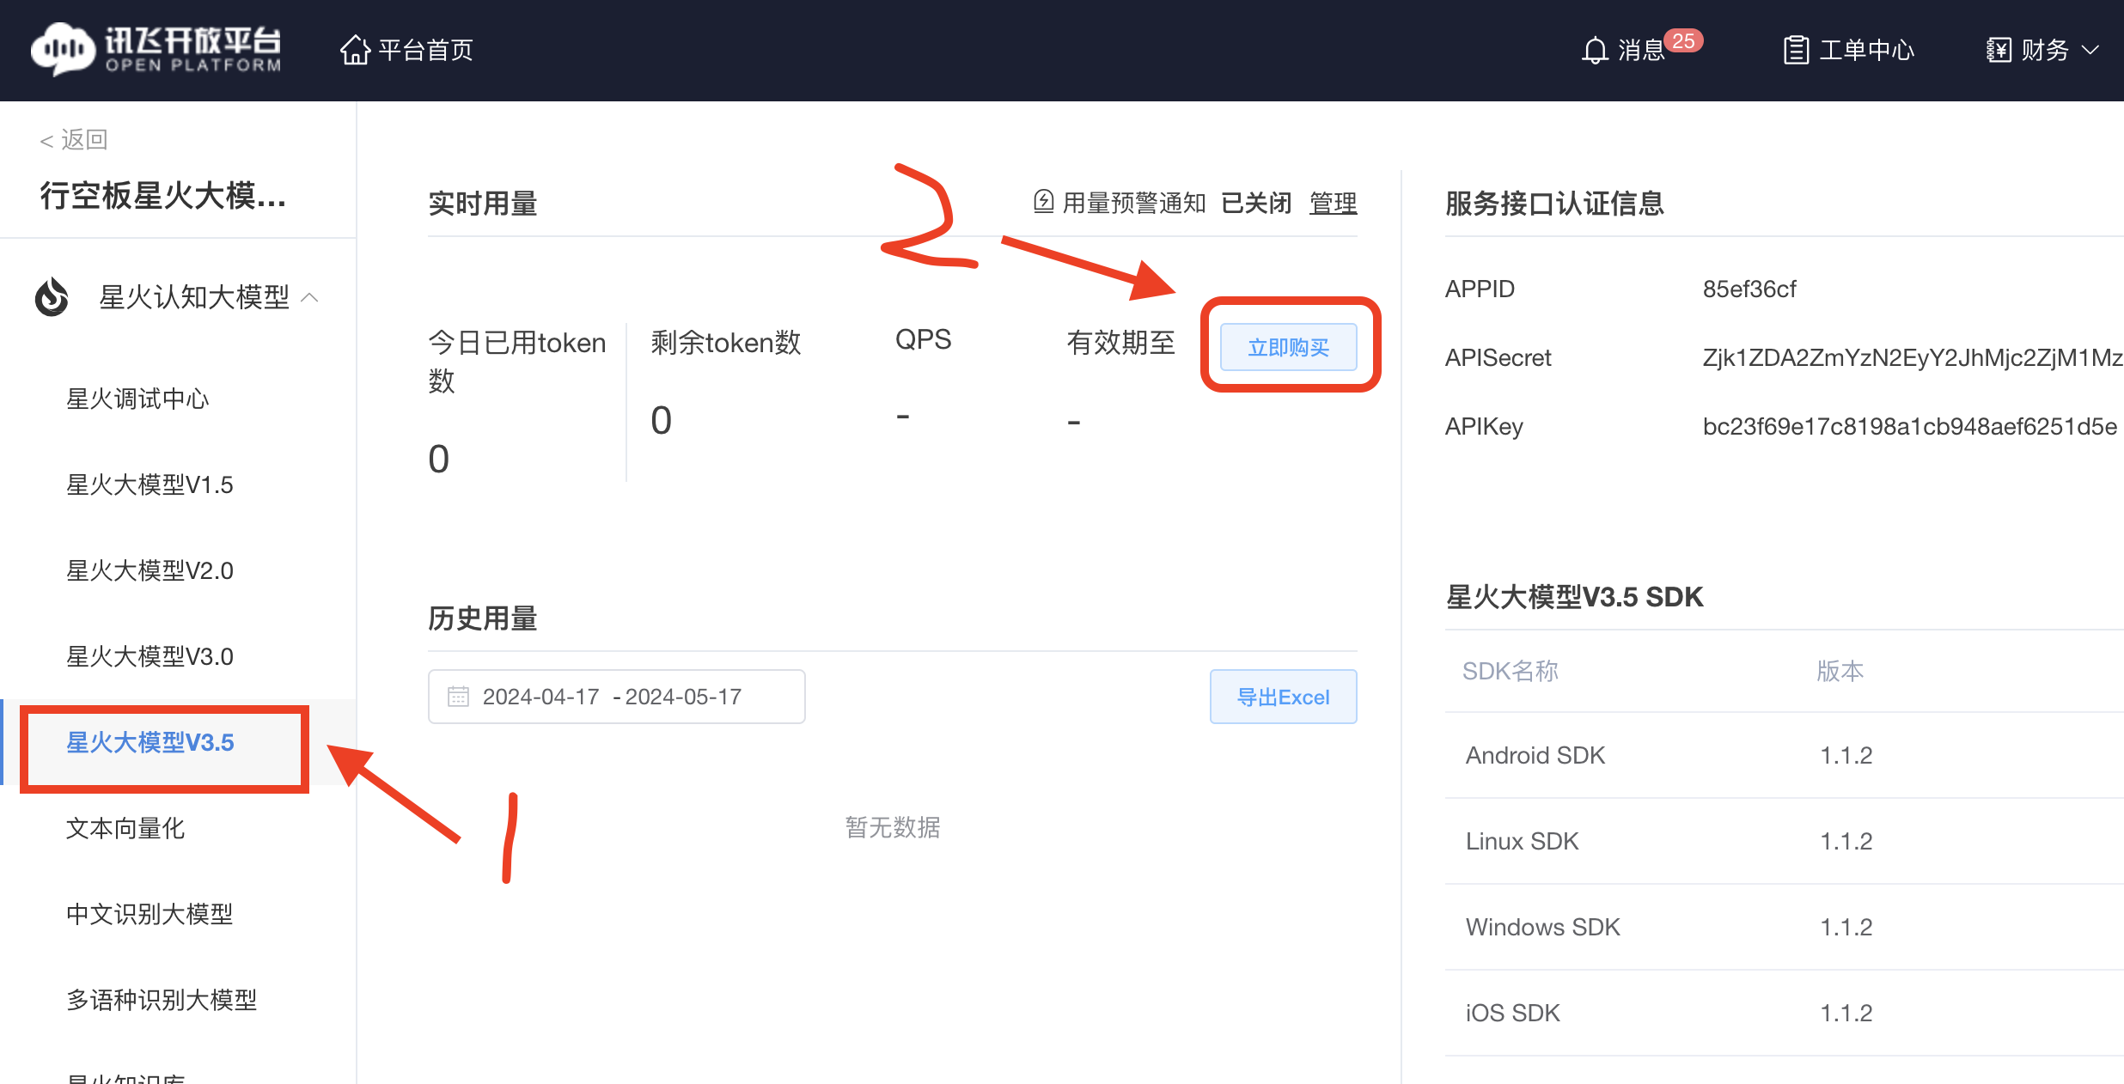Select 星火大模型V1.5 in the sidebar

point(150,484)
